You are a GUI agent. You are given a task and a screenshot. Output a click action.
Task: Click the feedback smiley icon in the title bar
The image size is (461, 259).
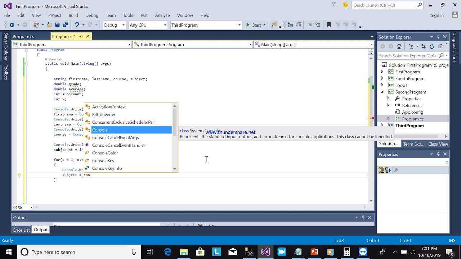coord(345,5)
